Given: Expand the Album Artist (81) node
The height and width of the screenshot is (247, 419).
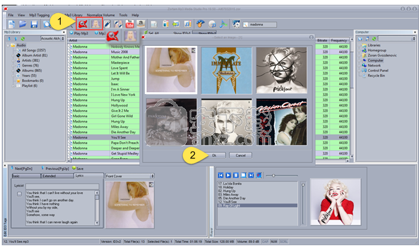Looking at the screenshot, I should point(13,55).
